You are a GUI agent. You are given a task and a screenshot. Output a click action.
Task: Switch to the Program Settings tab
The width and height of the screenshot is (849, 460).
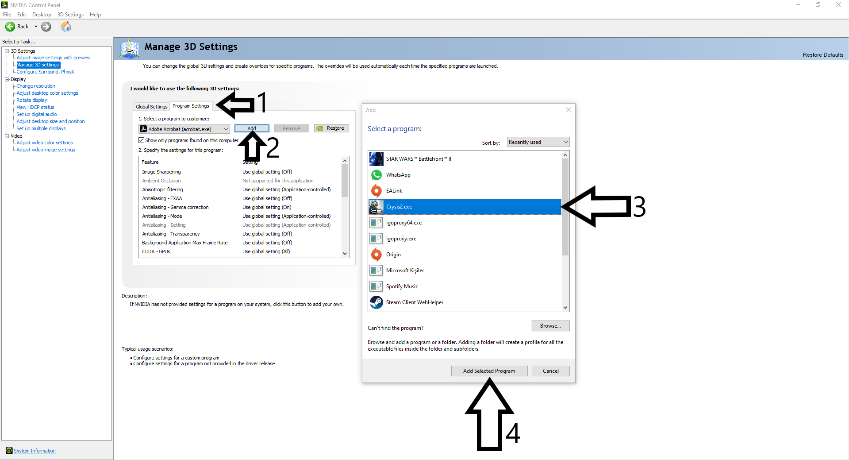coord(191,106)
